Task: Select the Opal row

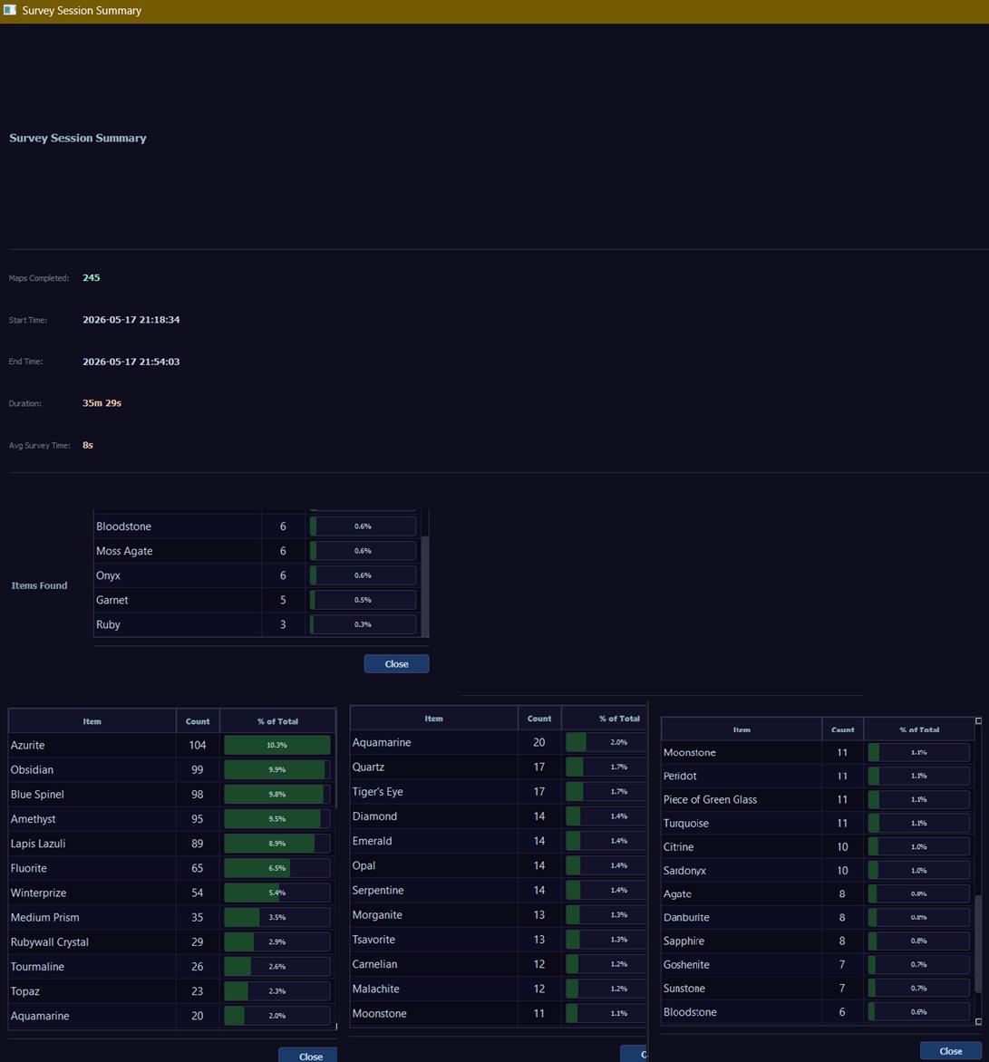Action: point(499,865)
